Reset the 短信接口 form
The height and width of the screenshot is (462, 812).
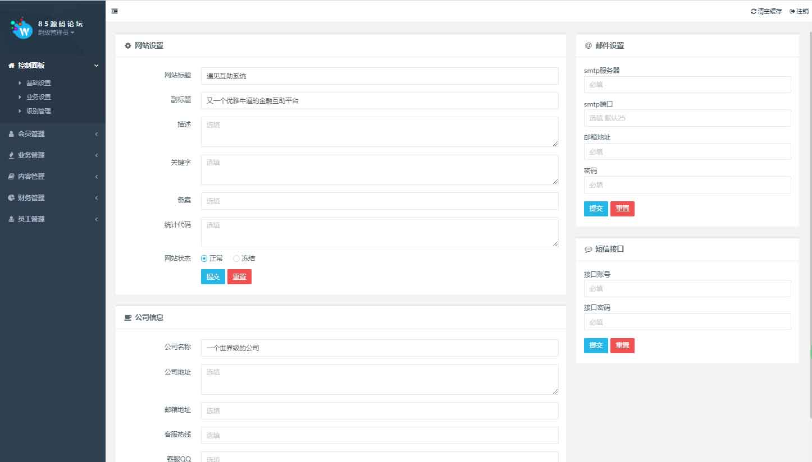[622, 345]
